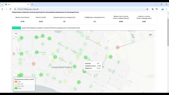This screenshot has width=169, height=95.
Task: Click the speed value 15.18
Action: 41,22
